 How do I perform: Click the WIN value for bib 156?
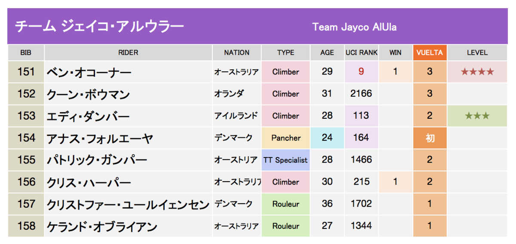click(x=395, y=182)
